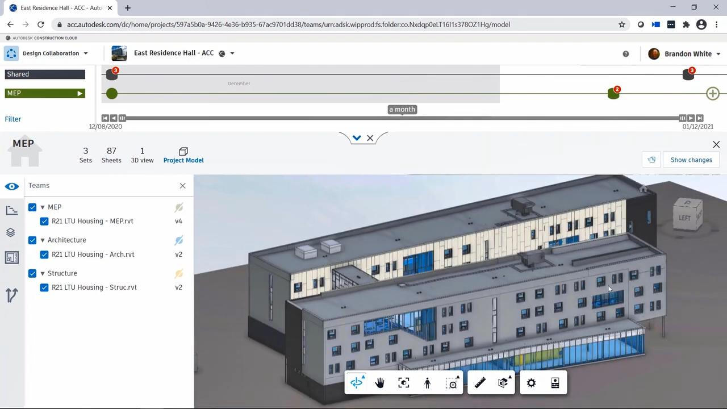Uncheck the Architecture team checkbox
The image size is (727, 409).
(x=32, y=240)
